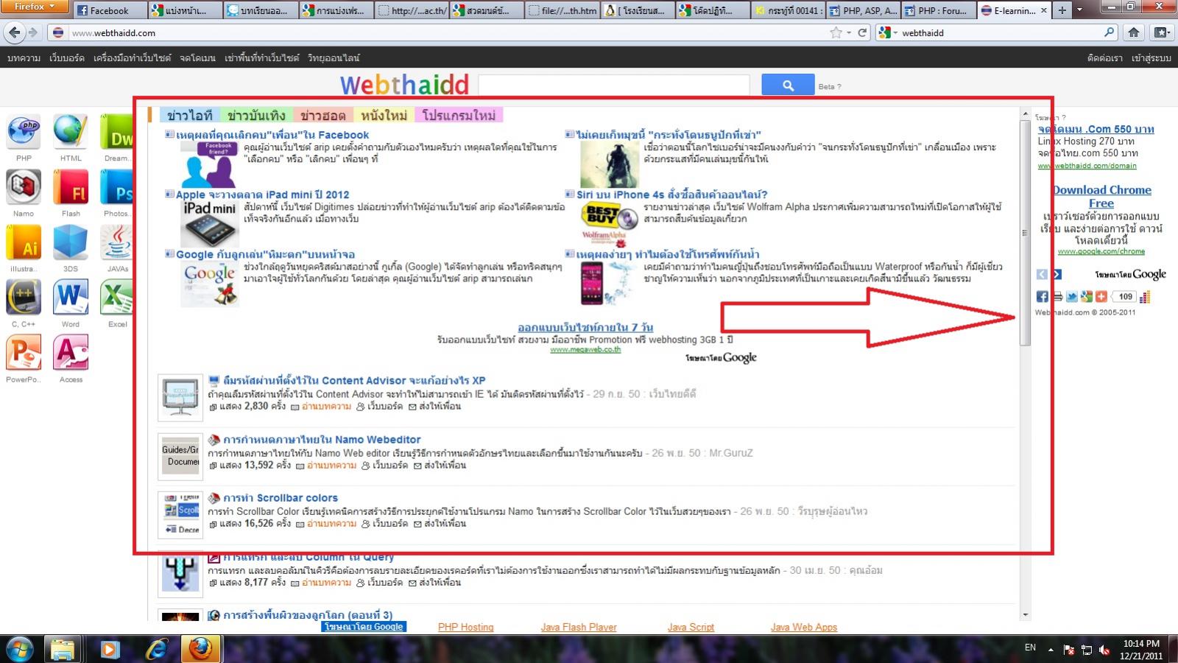Bookmark this page with the star
Screen dimensions: 1178x663
click(836, 32)
